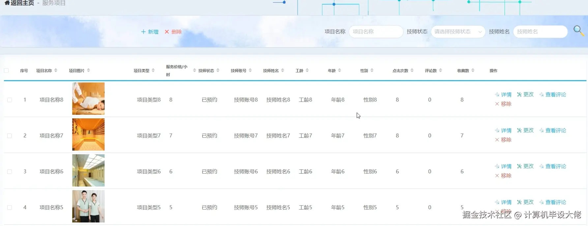Click the 操作 column header

[x=493, y=71]
